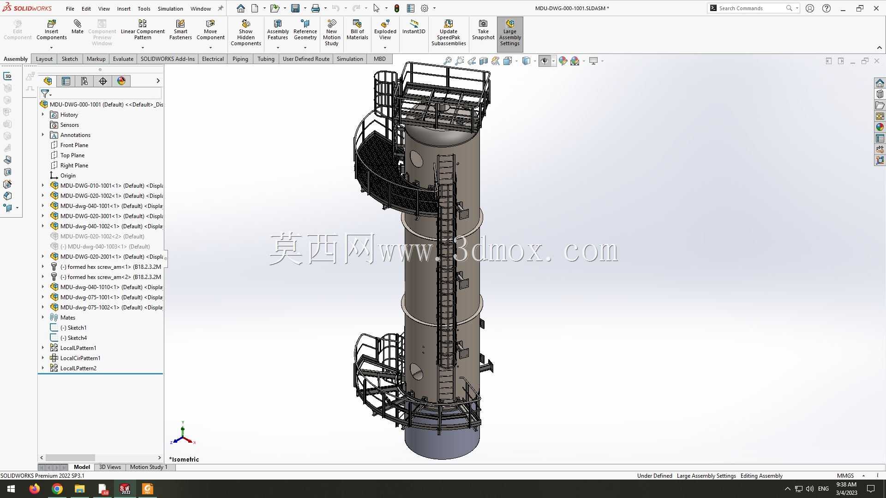The image size is (886, 498).
Task: Open Edit Appearance color tool
Action: [563, 61]
